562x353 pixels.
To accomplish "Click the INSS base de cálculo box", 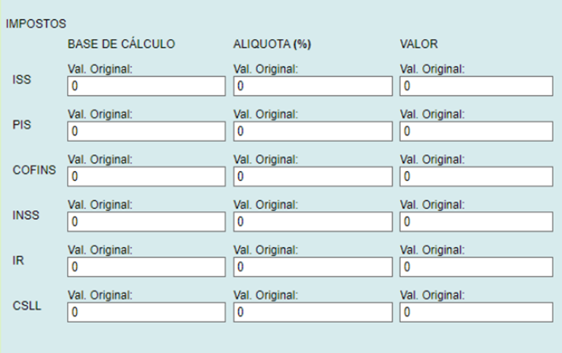I will pyautogui.click(x=146, y=222).
